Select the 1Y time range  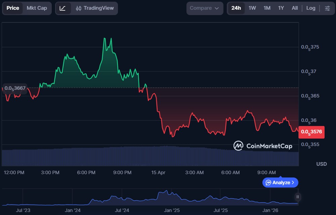(281, 8)
